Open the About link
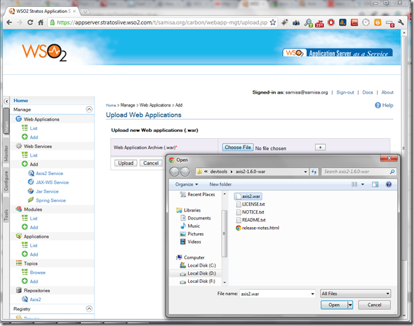Viewport: 414px width, 326px height. click(x=387, y=92)
